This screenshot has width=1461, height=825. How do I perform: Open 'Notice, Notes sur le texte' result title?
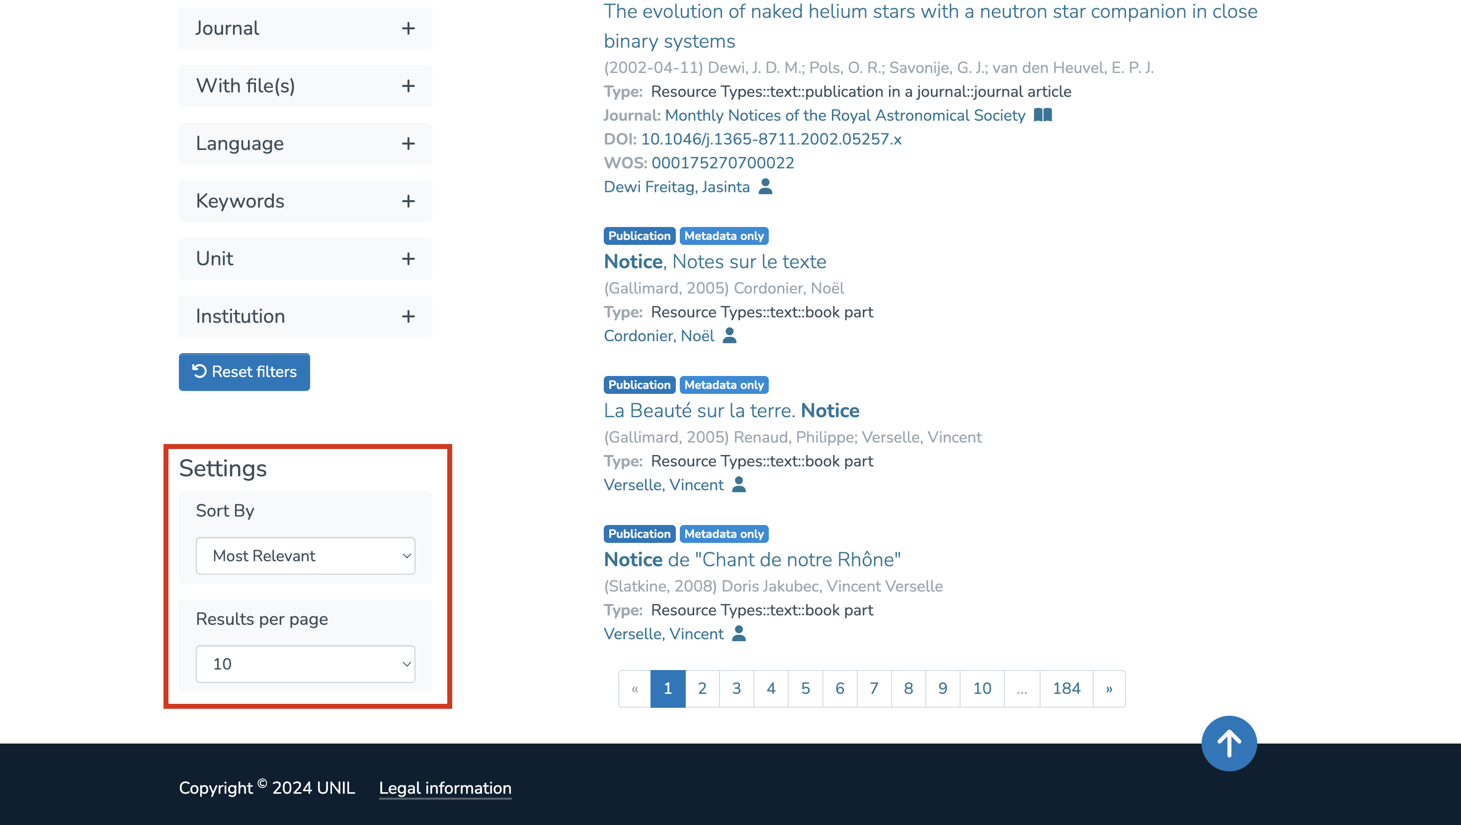click(x=715, y=262)
